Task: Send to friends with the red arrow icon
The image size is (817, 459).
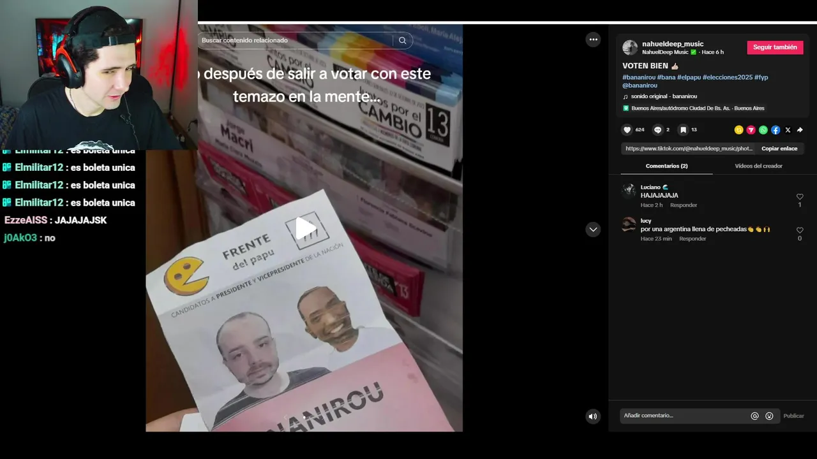Action: click(x=751, y=130)
